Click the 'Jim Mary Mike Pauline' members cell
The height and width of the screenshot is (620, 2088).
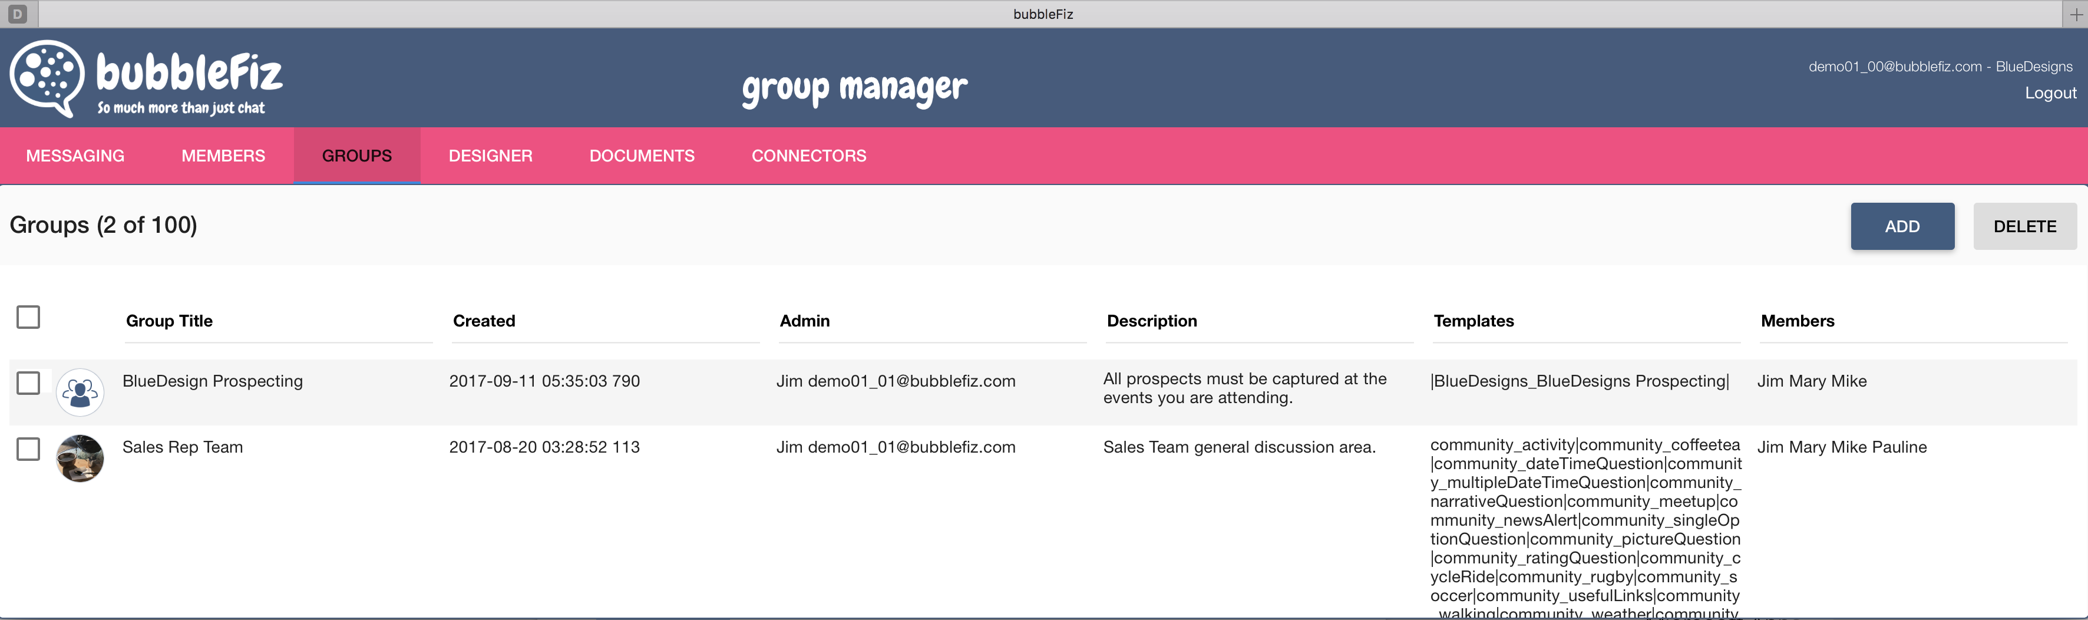pos(1842,447)
